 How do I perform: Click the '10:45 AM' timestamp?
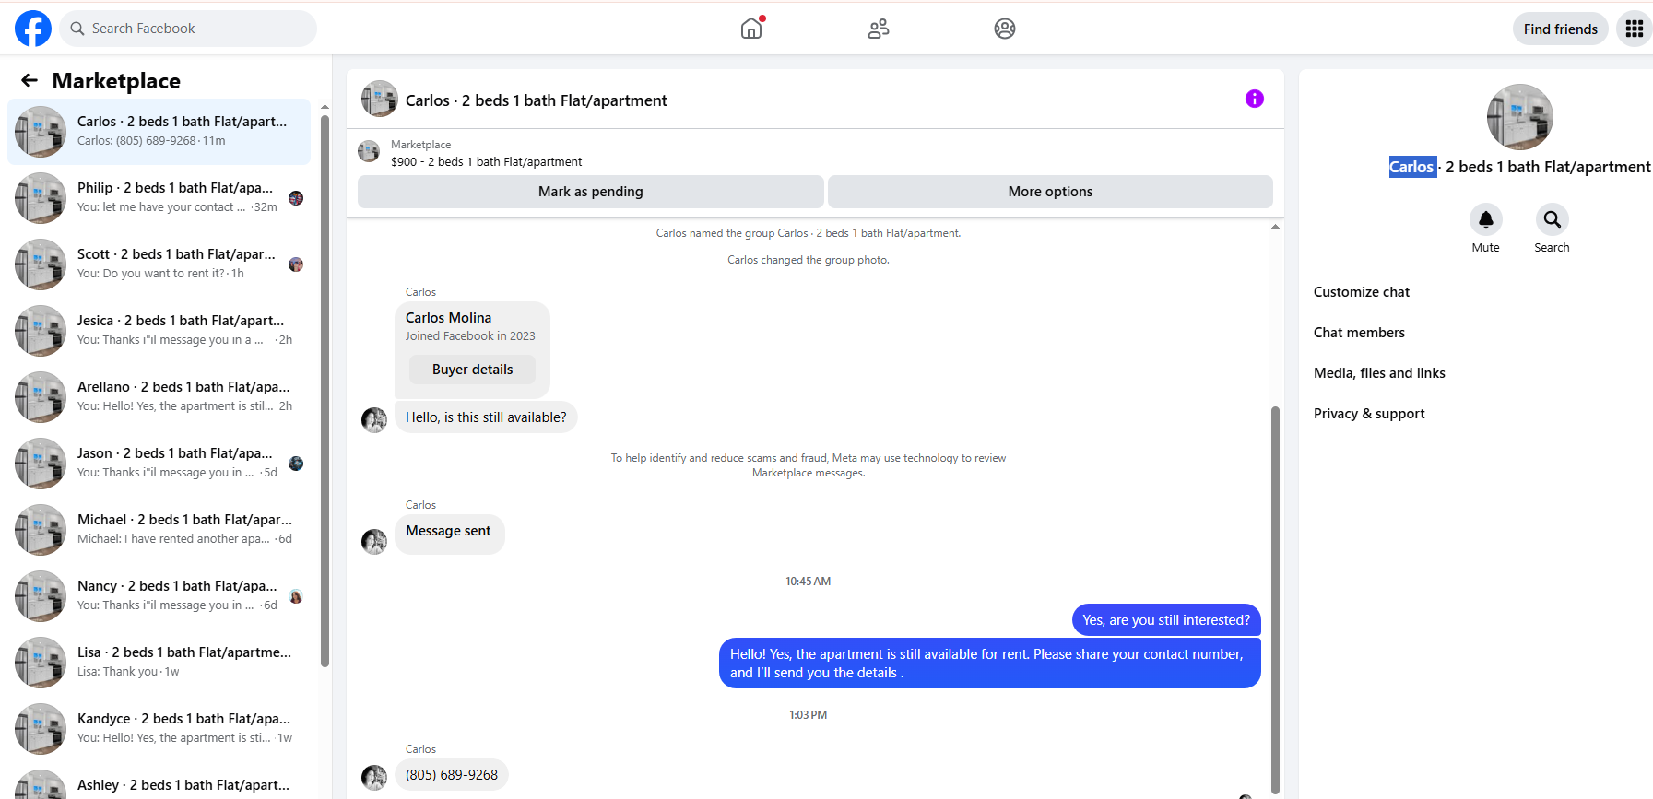click(809, 582)
